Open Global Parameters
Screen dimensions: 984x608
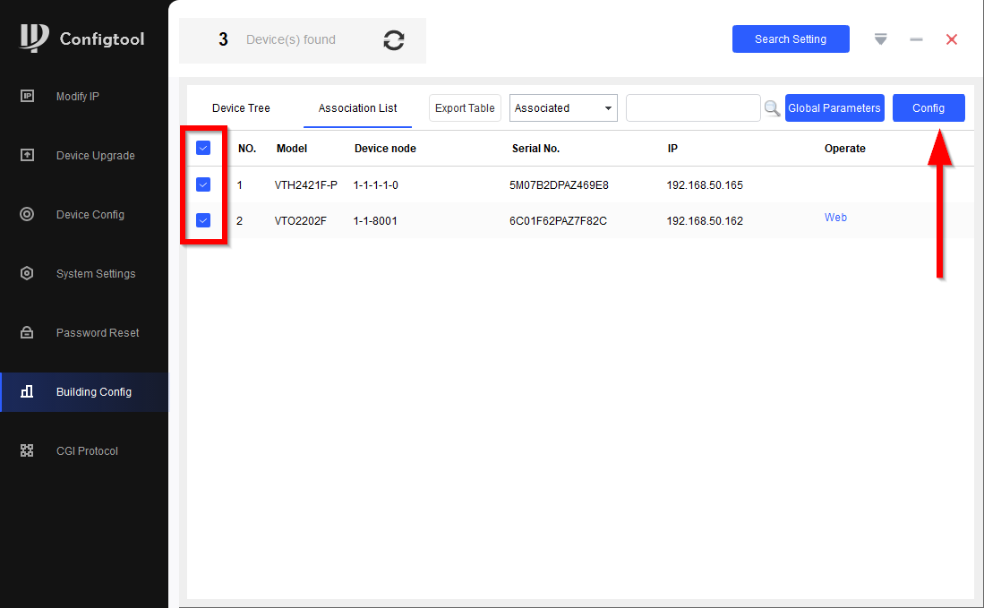(x=834, y=108)
